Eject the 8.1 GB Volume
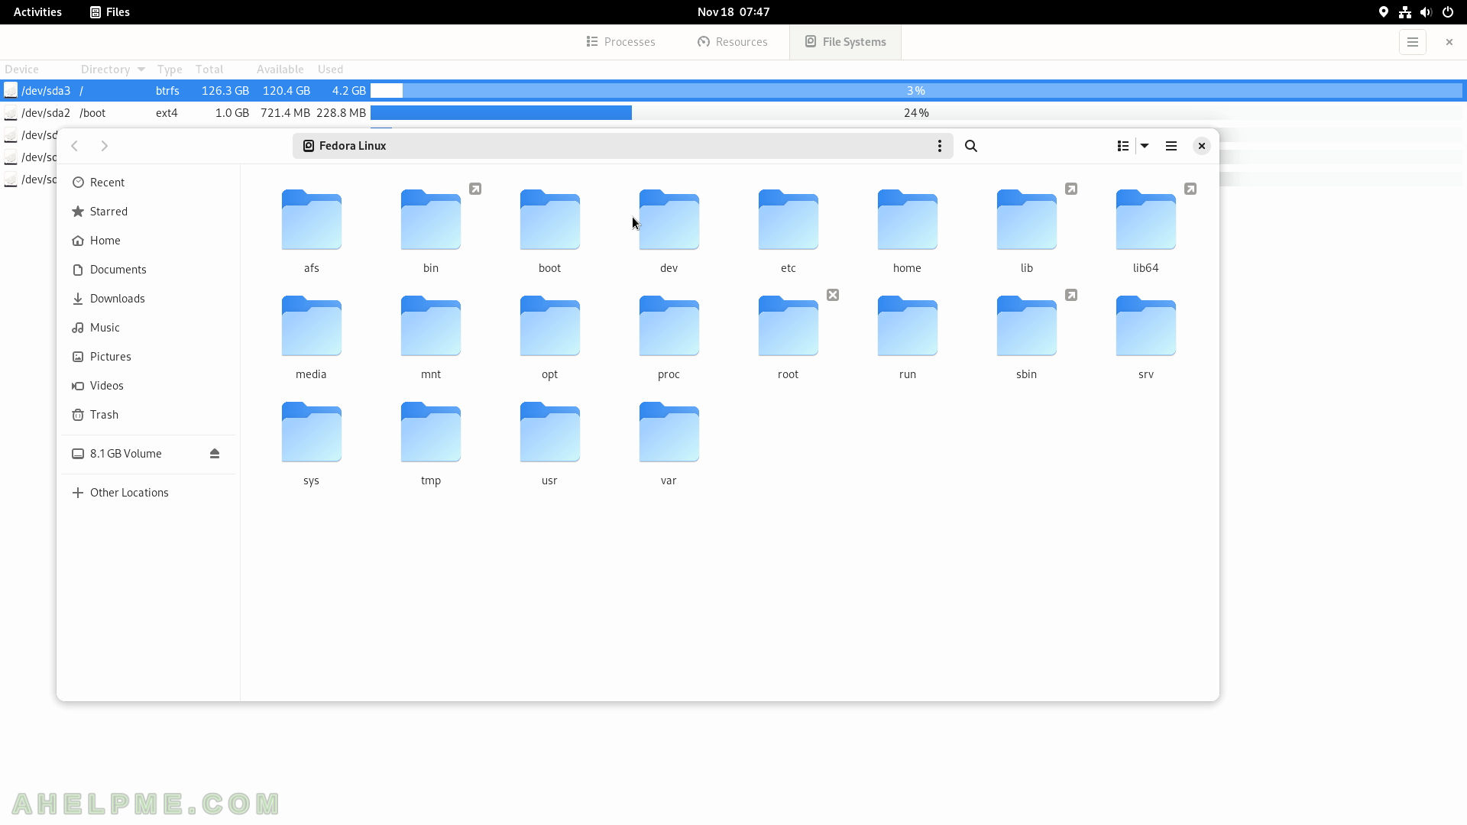Image resolution: width=1467 pixels, height=825 pixels. (215, 454)
